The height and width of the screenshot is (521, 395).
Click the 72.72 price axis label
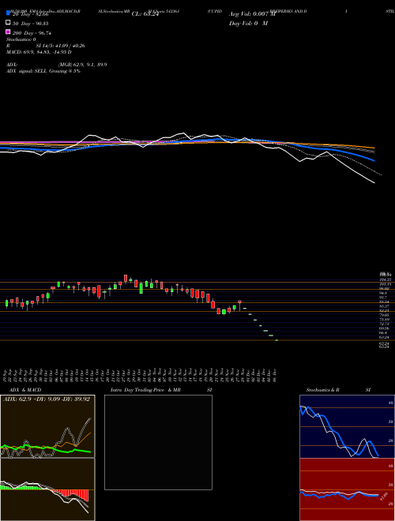384,324
